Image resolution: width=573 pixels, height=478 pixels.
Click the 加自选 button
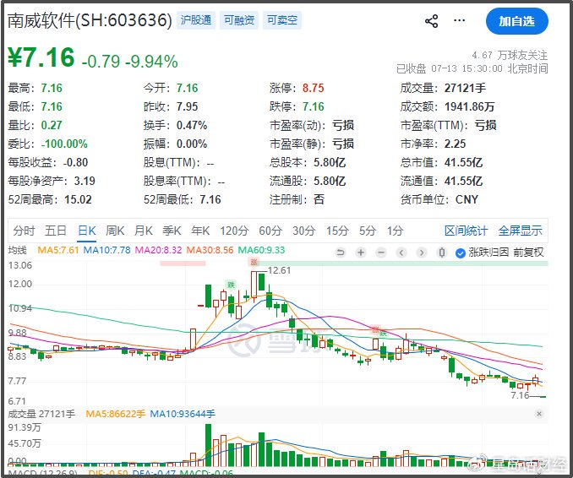pyautogui.click(x=516, y=22)
